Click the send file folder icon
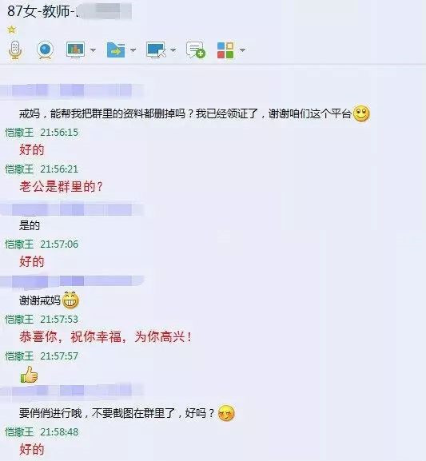The width and height of the screenshot is (426, 461). (116, 50)
